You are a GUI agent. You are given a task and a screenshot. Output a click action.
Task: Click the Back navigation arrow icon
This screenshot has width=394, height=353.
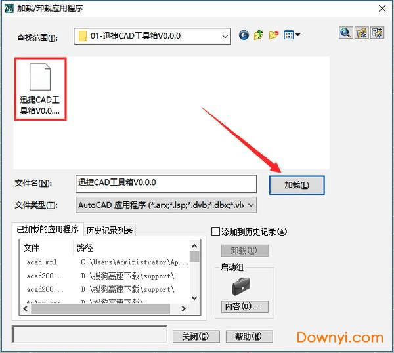(244, 35)
